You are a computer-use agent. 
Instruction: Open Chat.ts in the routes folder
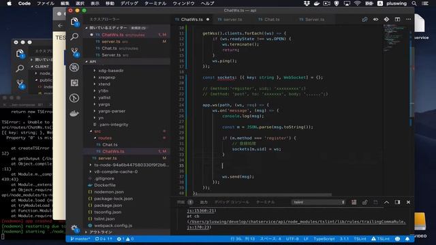(110, 144)
